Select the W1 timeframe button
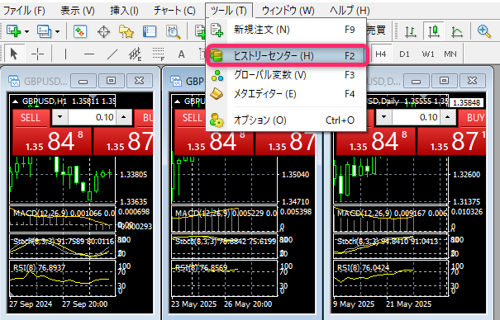Viewport: 500px width, 320px height. click(x=428, y=54)
